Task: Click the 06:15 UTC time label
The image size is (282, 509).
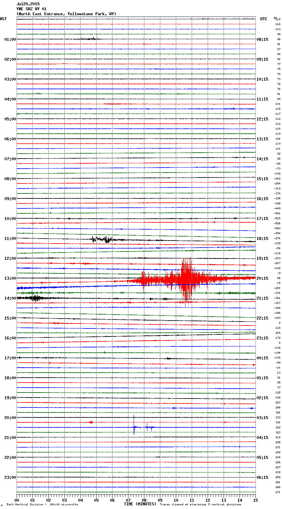Action: 262,477
